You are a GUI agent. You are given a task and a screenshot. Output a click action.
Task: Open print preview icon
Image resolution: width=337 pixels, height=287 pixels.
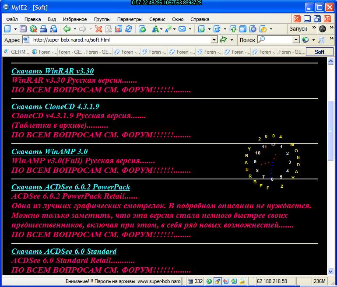[x=53, y=29]
